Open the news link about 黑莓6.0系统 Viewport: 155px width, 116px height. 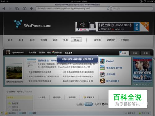click(x=78, y=72)
